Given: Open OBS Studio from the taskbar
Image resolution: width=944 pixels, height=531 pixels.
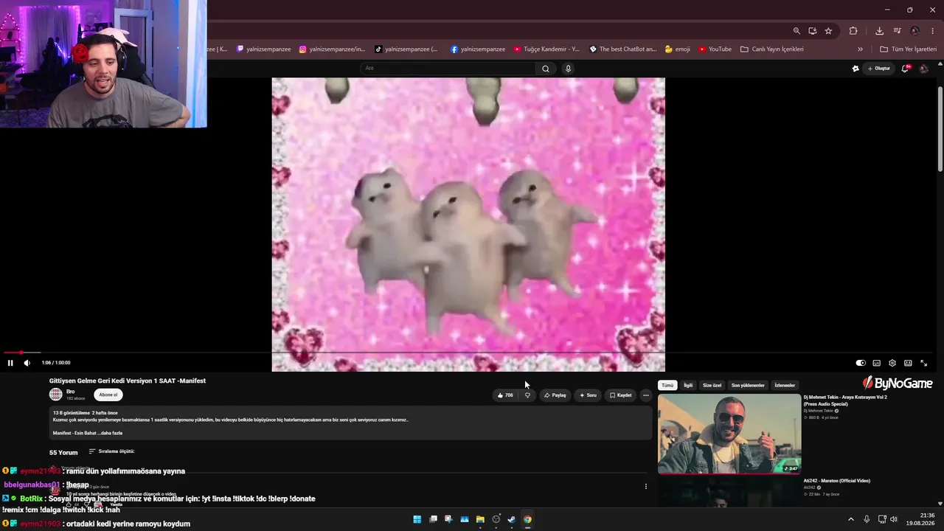Looking at the screenshot, I should click(496, 519).
